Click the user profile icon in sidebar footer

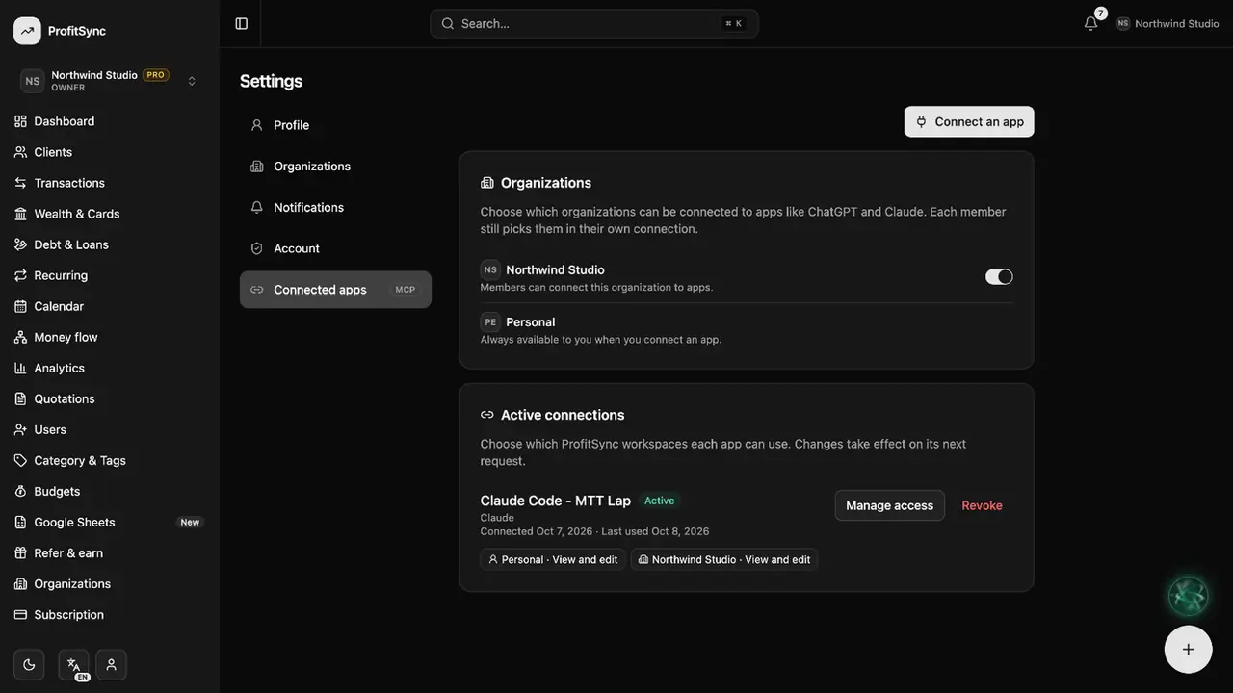click(x=112, y=664)
